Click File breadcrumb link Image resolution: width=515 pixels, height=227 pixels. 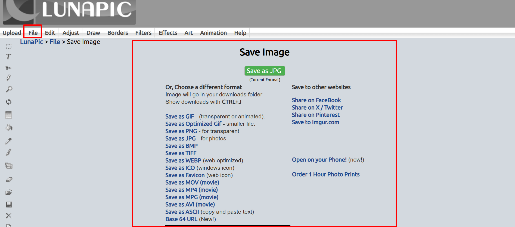[55, 42]
